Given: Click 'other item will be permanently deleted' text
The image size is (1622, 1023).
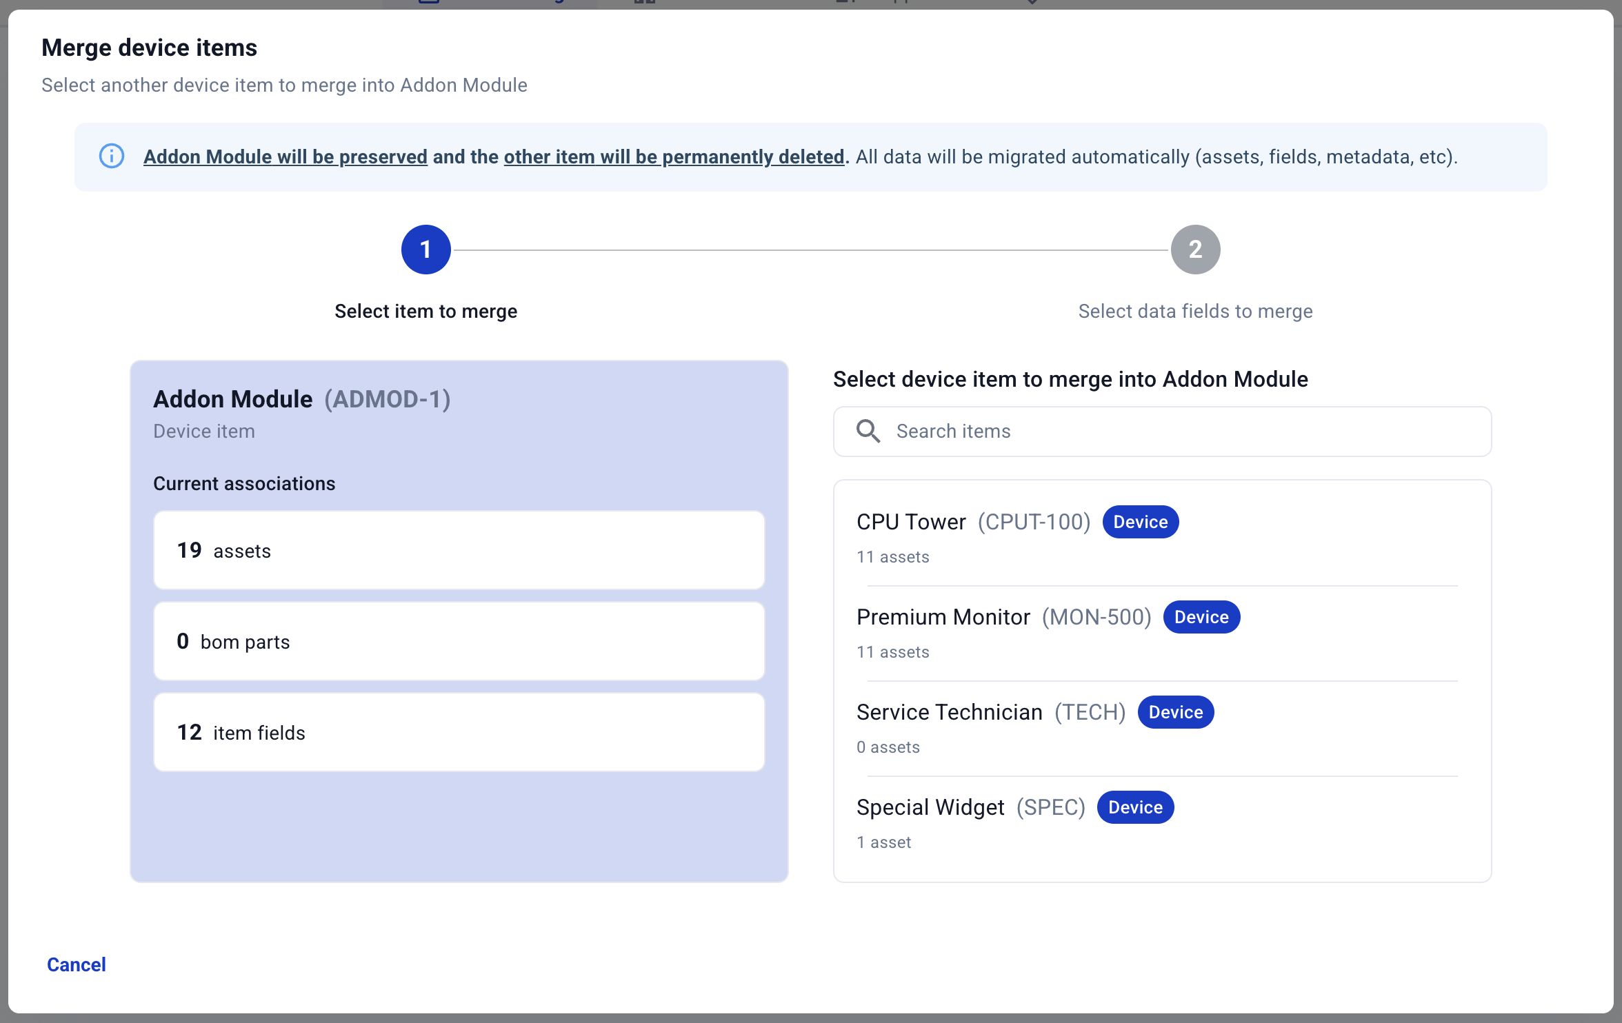Looking at the screenshot, I should tap(674, 157).
